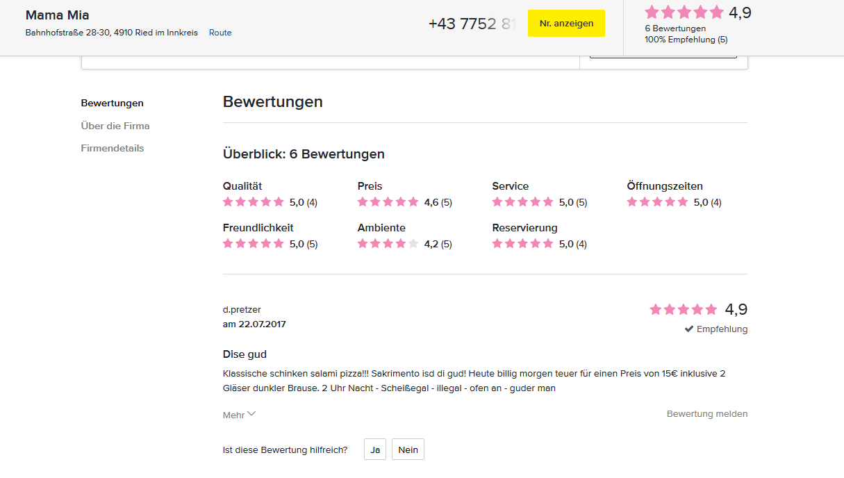Expand the review with Mehr chevron
This screenshot has width=844, height=478.
240,415
